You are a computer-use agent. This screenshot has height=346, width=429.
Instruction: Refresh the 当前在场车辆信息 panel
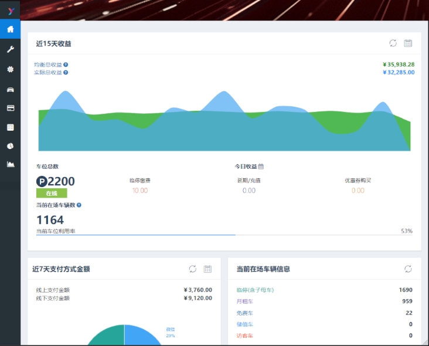click(x=408, y=269)
